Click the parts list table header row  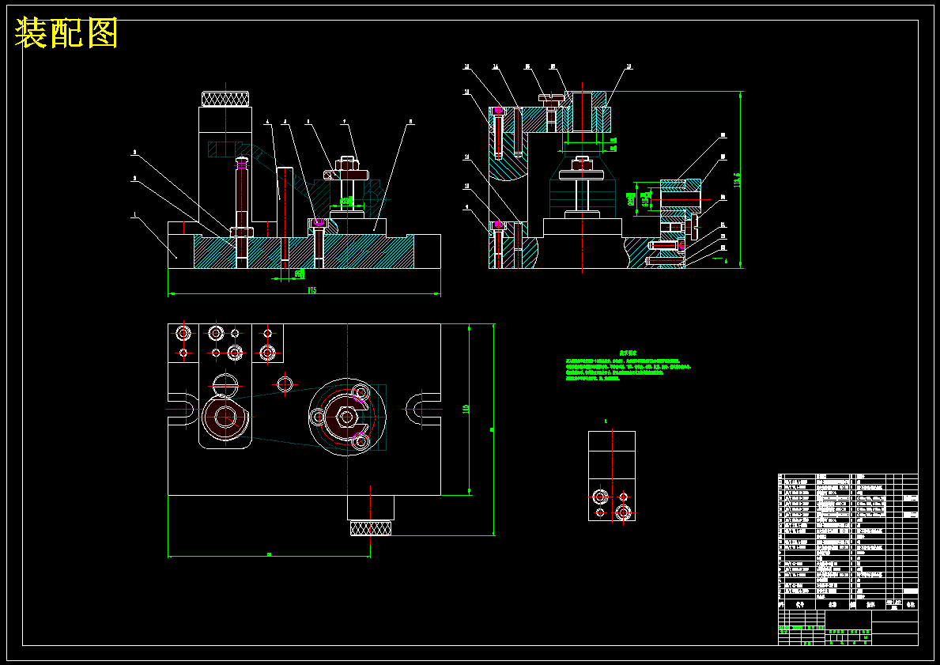coord(848,605)
